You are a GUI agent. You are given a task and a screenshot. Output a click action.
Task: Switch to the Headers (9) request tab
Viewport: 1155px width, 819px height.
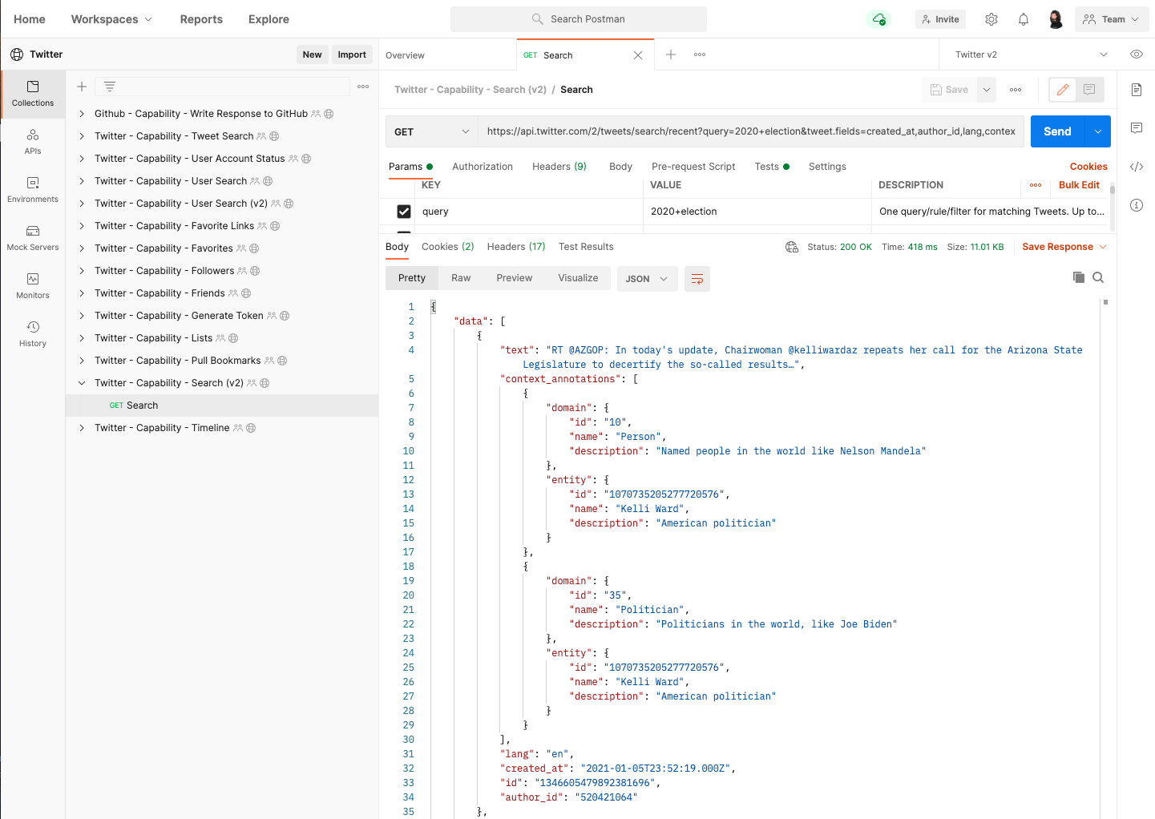559,167
